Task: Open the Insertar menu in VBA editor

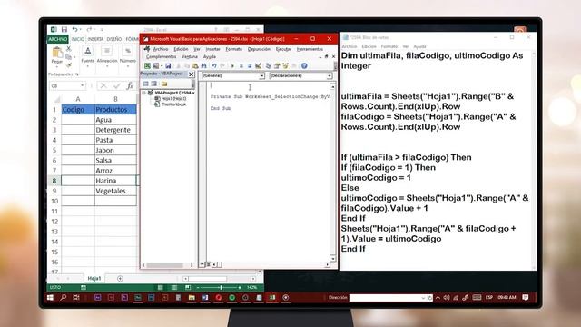Action: (212, 49)
